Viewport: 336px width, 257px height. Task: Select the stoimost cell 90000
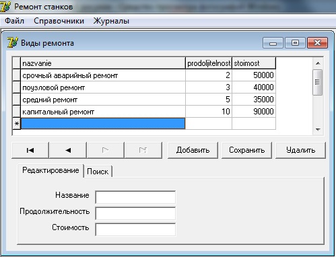pos(254,112)
